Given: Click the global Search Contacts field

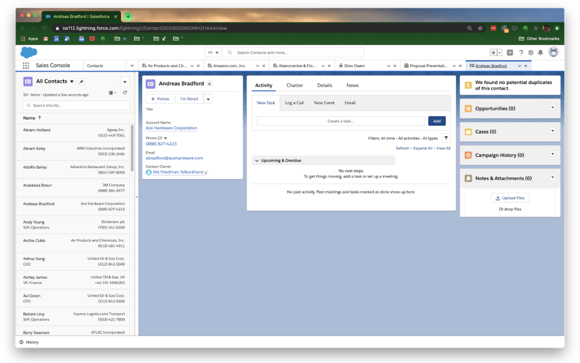Looking at the screenshot, I should tap(293, 53).
